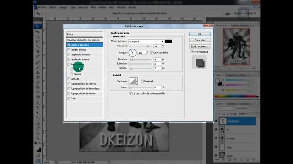Toggle the Suavizado checkbox
The height and width of the screenshot is (164, 293).
(x=142, y=81)
